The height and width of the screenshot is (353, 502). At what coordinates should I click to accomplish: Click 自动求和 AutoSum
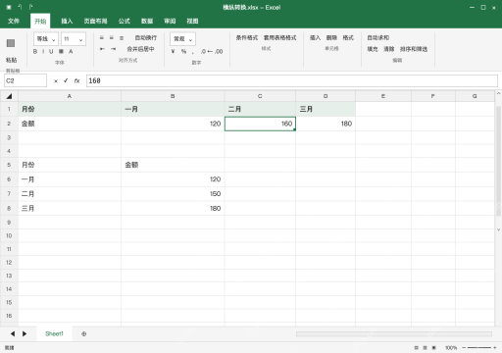pyautogui.click(x=377, y=38)
